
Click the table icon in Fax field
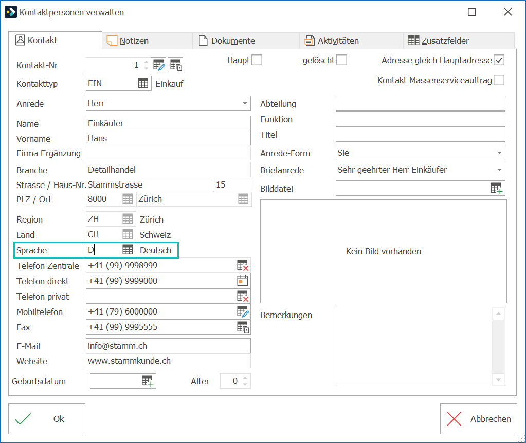[243, 327]
